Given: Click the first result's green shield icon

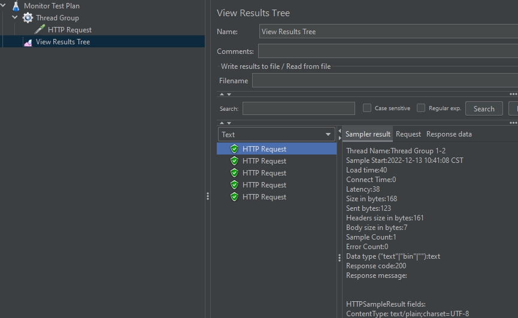Looking at the screenshot, I should [234, 149].
